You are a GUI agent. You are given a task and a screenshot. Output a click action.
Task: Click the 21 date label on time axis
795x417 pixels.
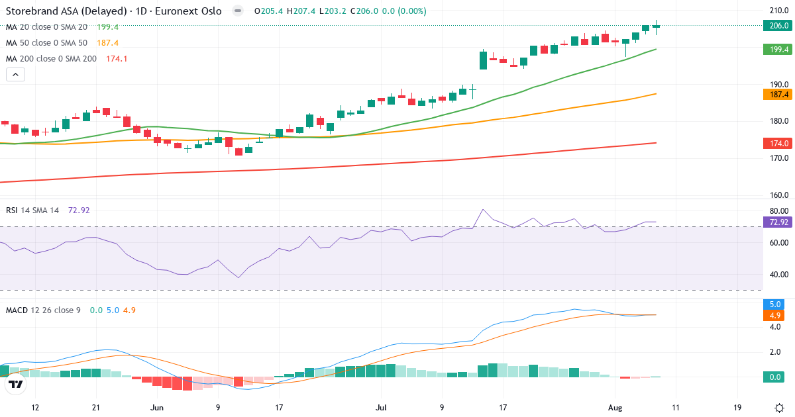(96, 408)
